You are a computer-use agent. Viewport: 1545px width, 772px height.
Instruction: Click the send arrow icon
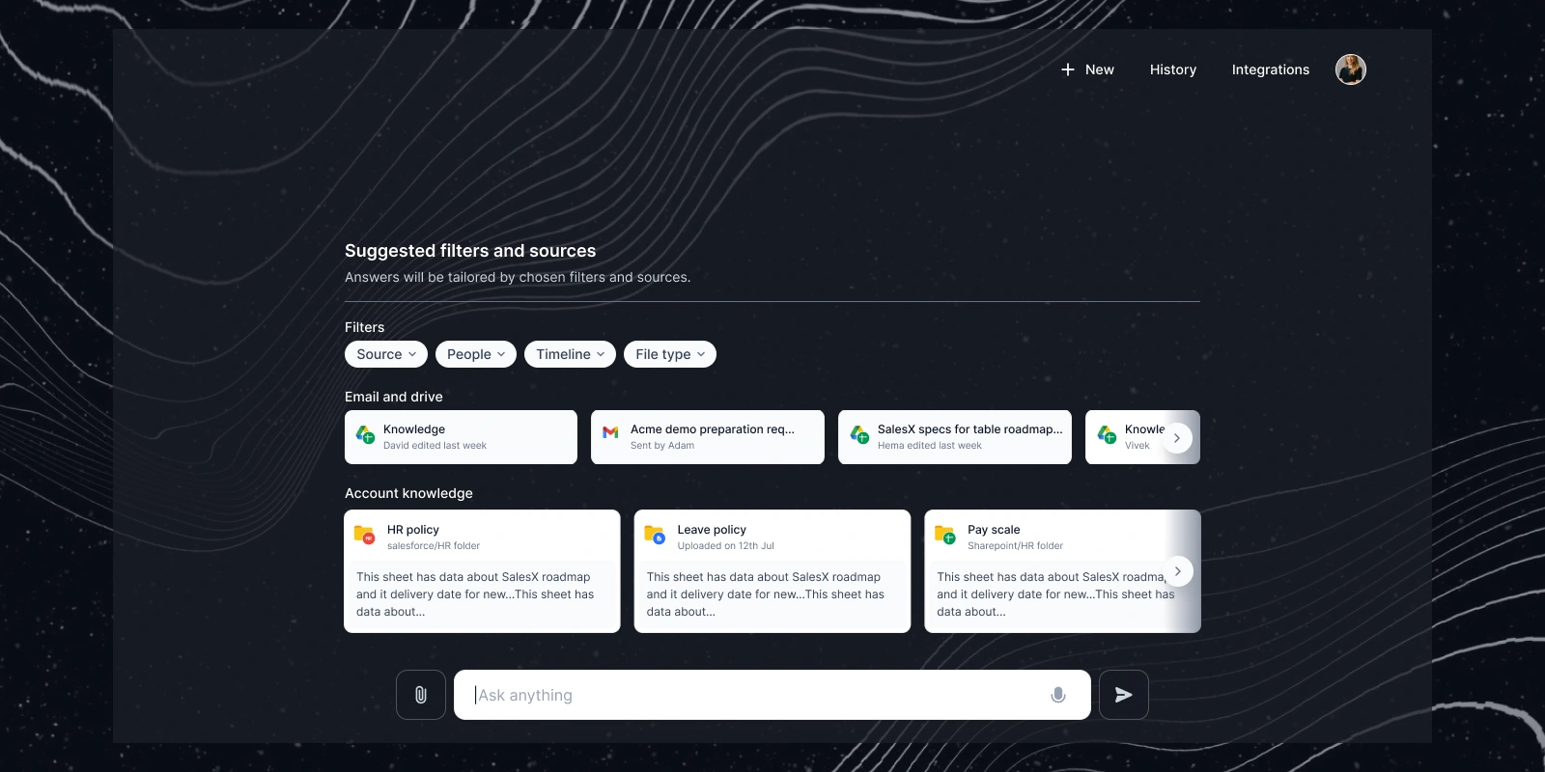[x=1124, y=695]
